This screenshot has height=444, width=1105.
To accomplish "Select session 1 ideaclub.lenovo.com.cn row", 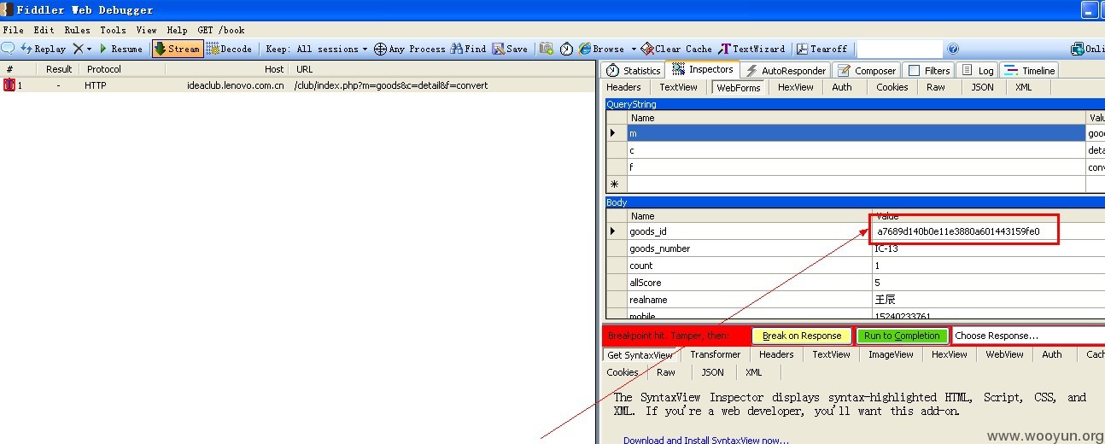I will tap(298, 85).
